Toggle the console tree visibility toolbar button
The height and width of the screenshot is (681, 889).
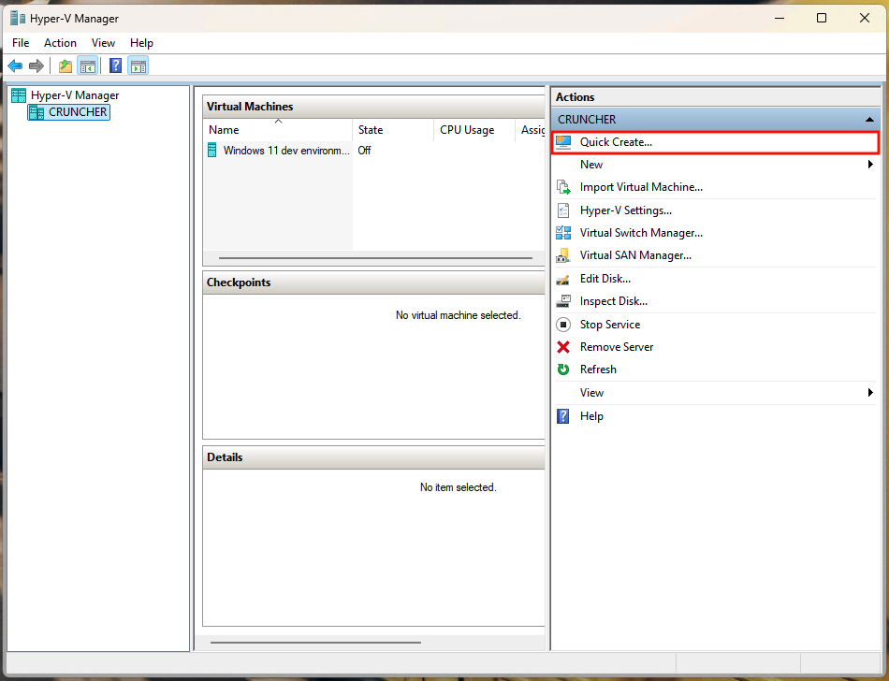[87, 65]
